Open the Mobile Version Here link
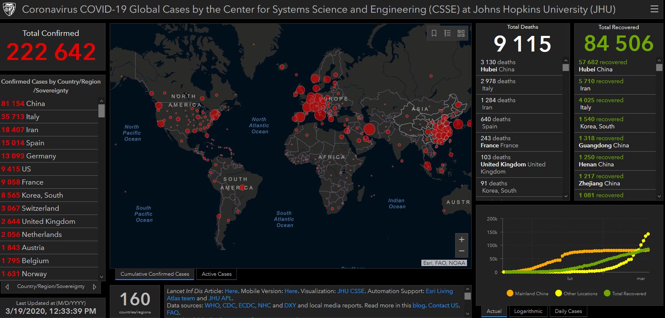Screen dimensions: 665x318 (x=291, y=291)
